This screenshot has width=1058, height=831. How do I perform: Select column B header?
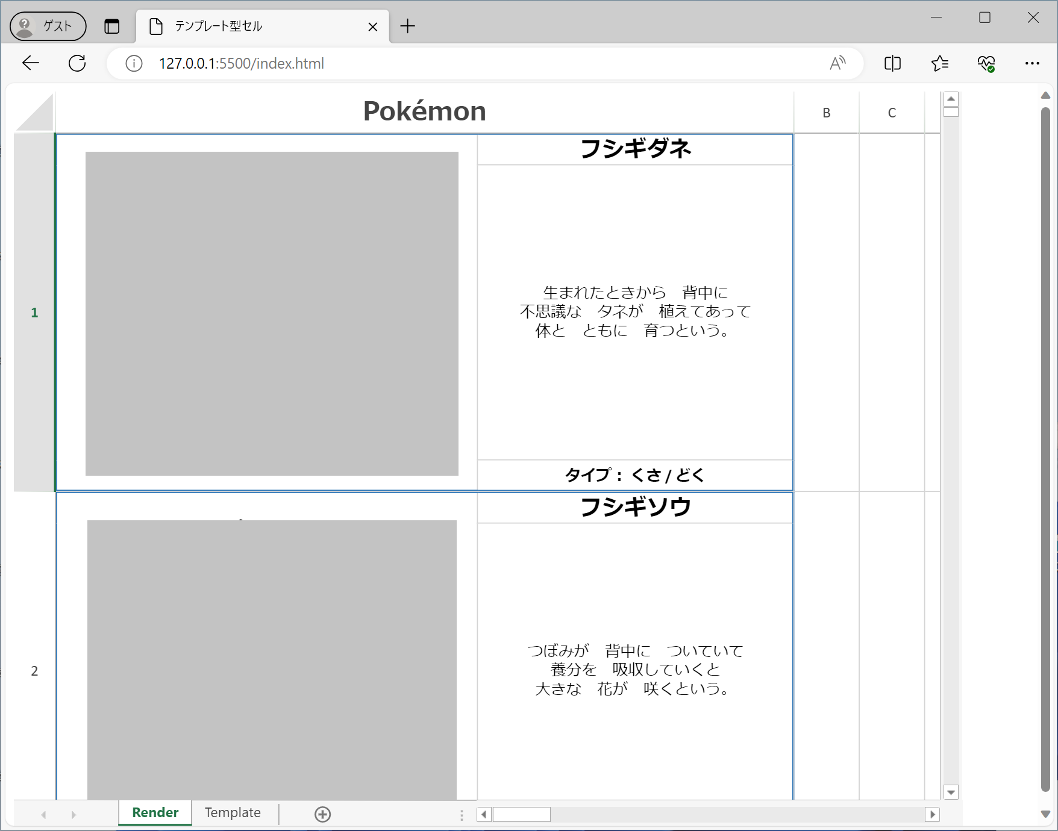coord(827,112)
